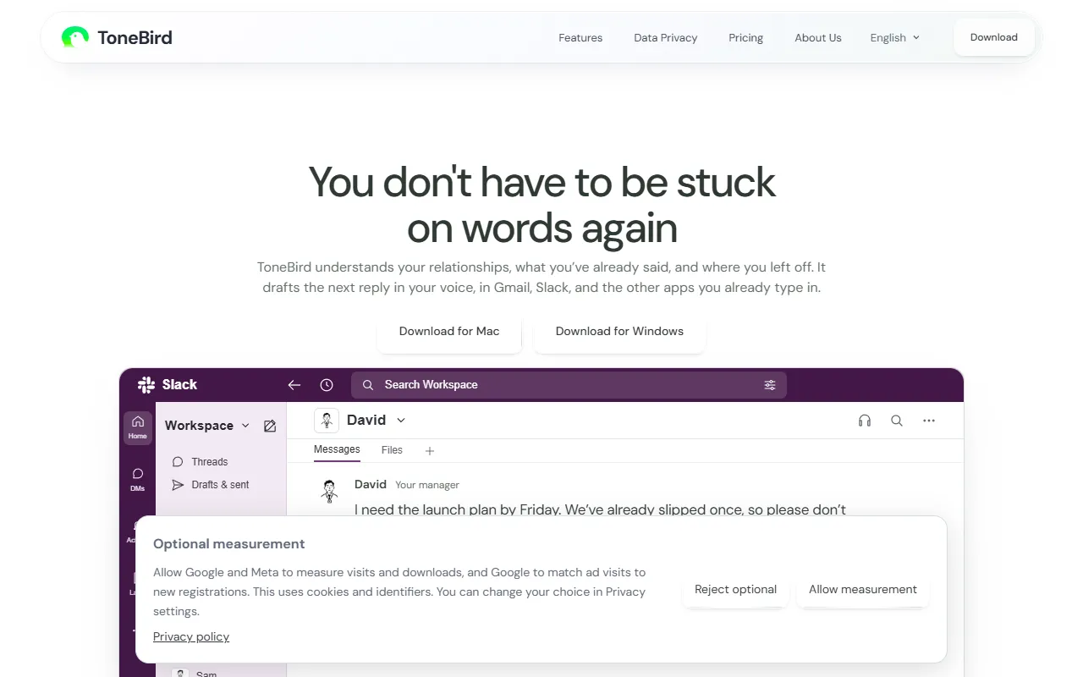Click Allow measurement button
Image resolution: width=1083 pixels, height=677 pixels.
(863, 590)
